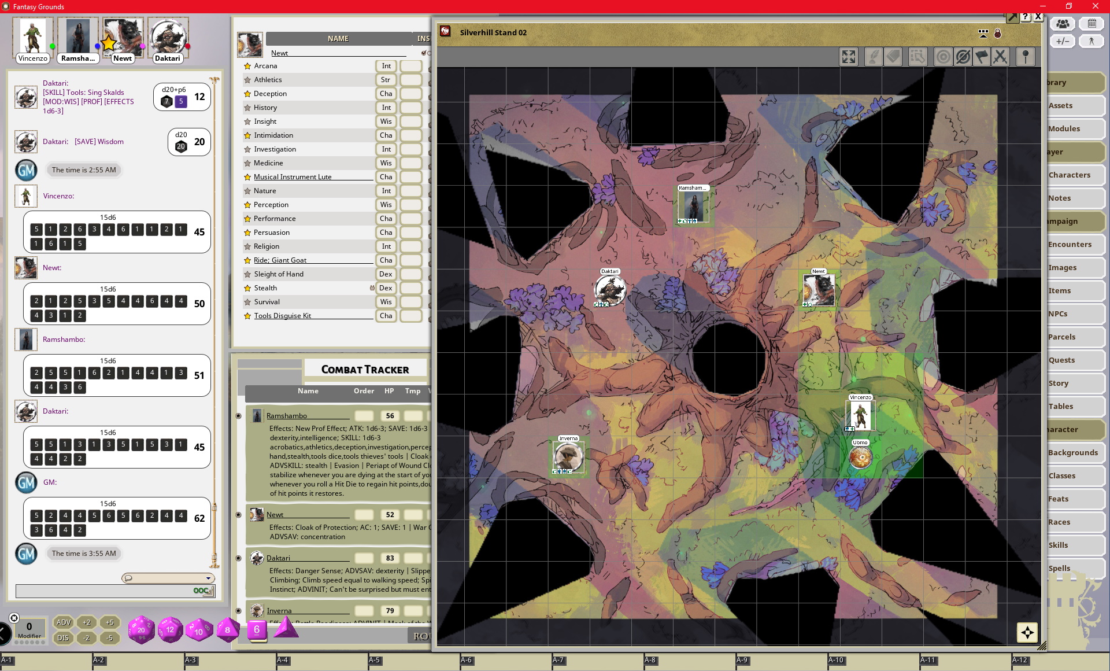Screen dimensions: 1110x671
Task: Toggle the +2 modifier button
Action: click(87, 622)
